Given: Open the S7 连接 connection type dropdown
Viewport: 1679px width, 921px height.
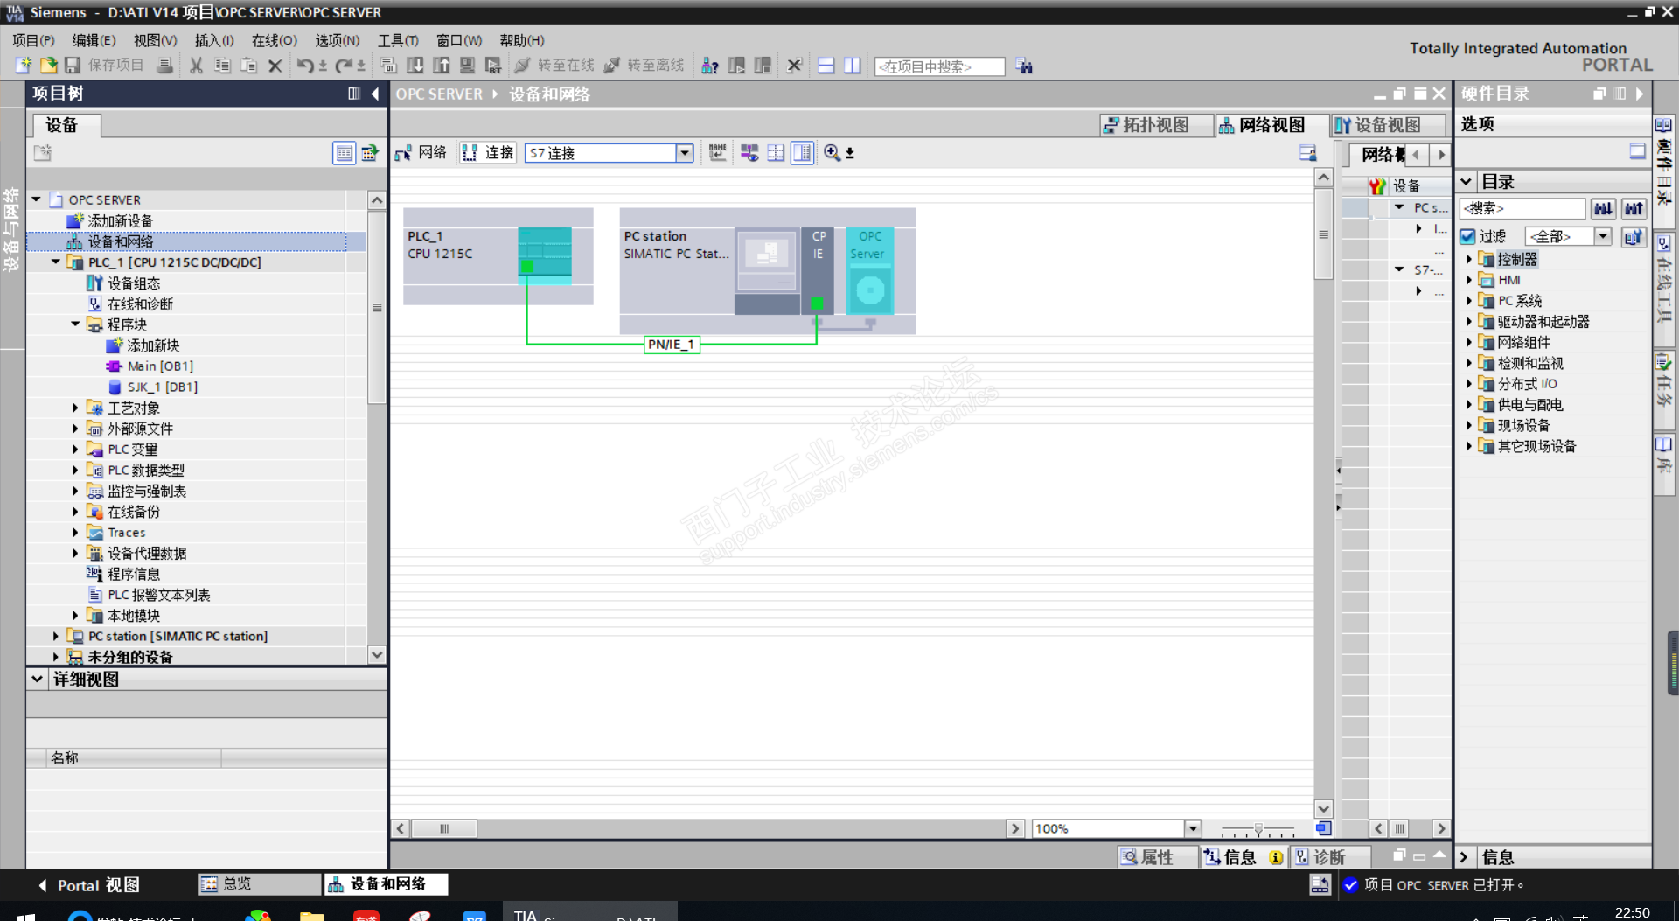Looking at the screenshot, I should [684, 153].
